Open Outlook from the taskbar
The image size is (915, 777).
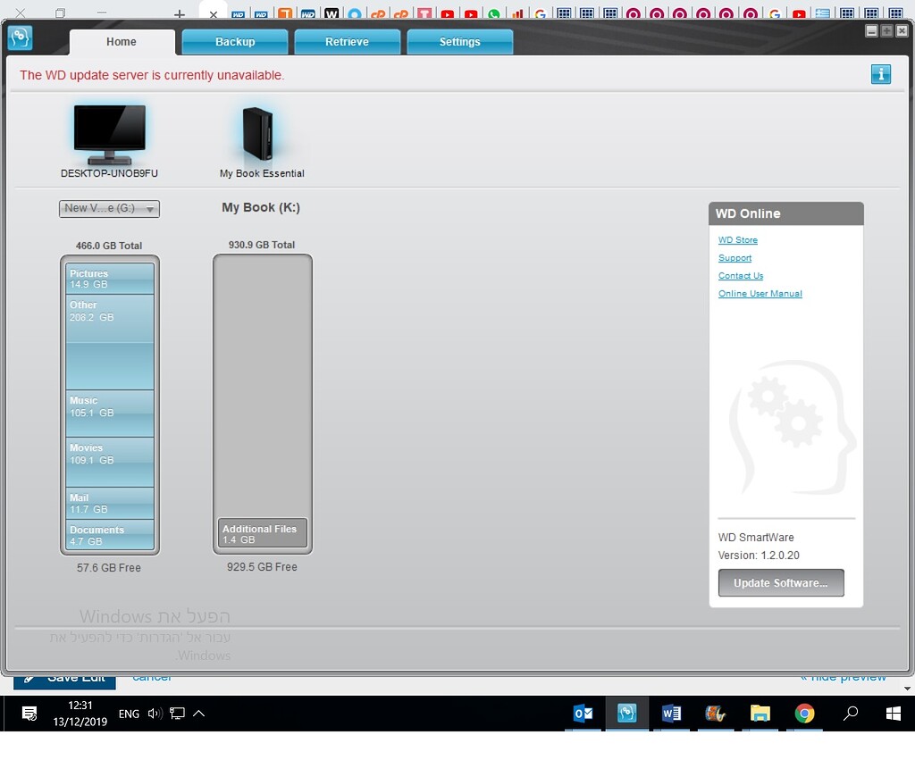tap(583, 714)
